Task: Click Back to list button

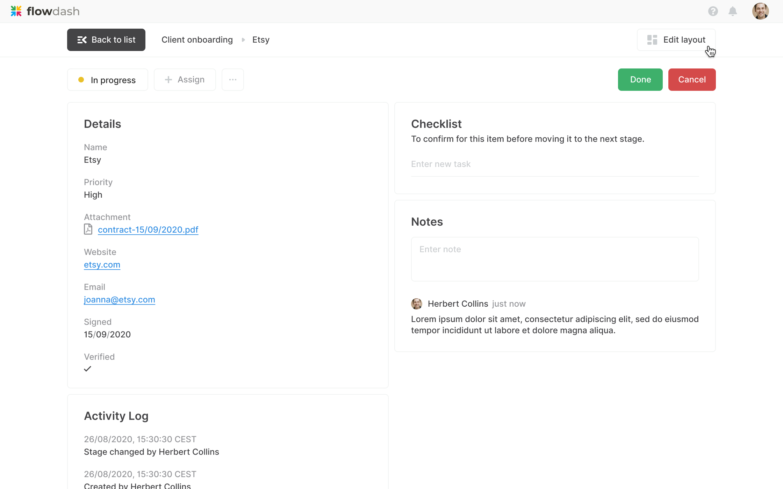Action: tap(106, 40)
